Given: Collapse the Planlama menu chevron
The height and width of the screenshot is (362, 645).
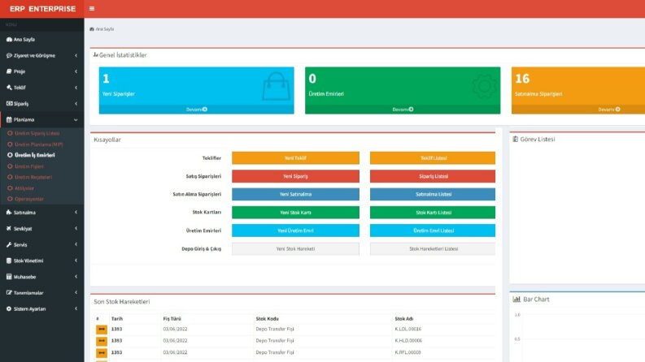Looking at the screenshot, I should pos(76,120).
